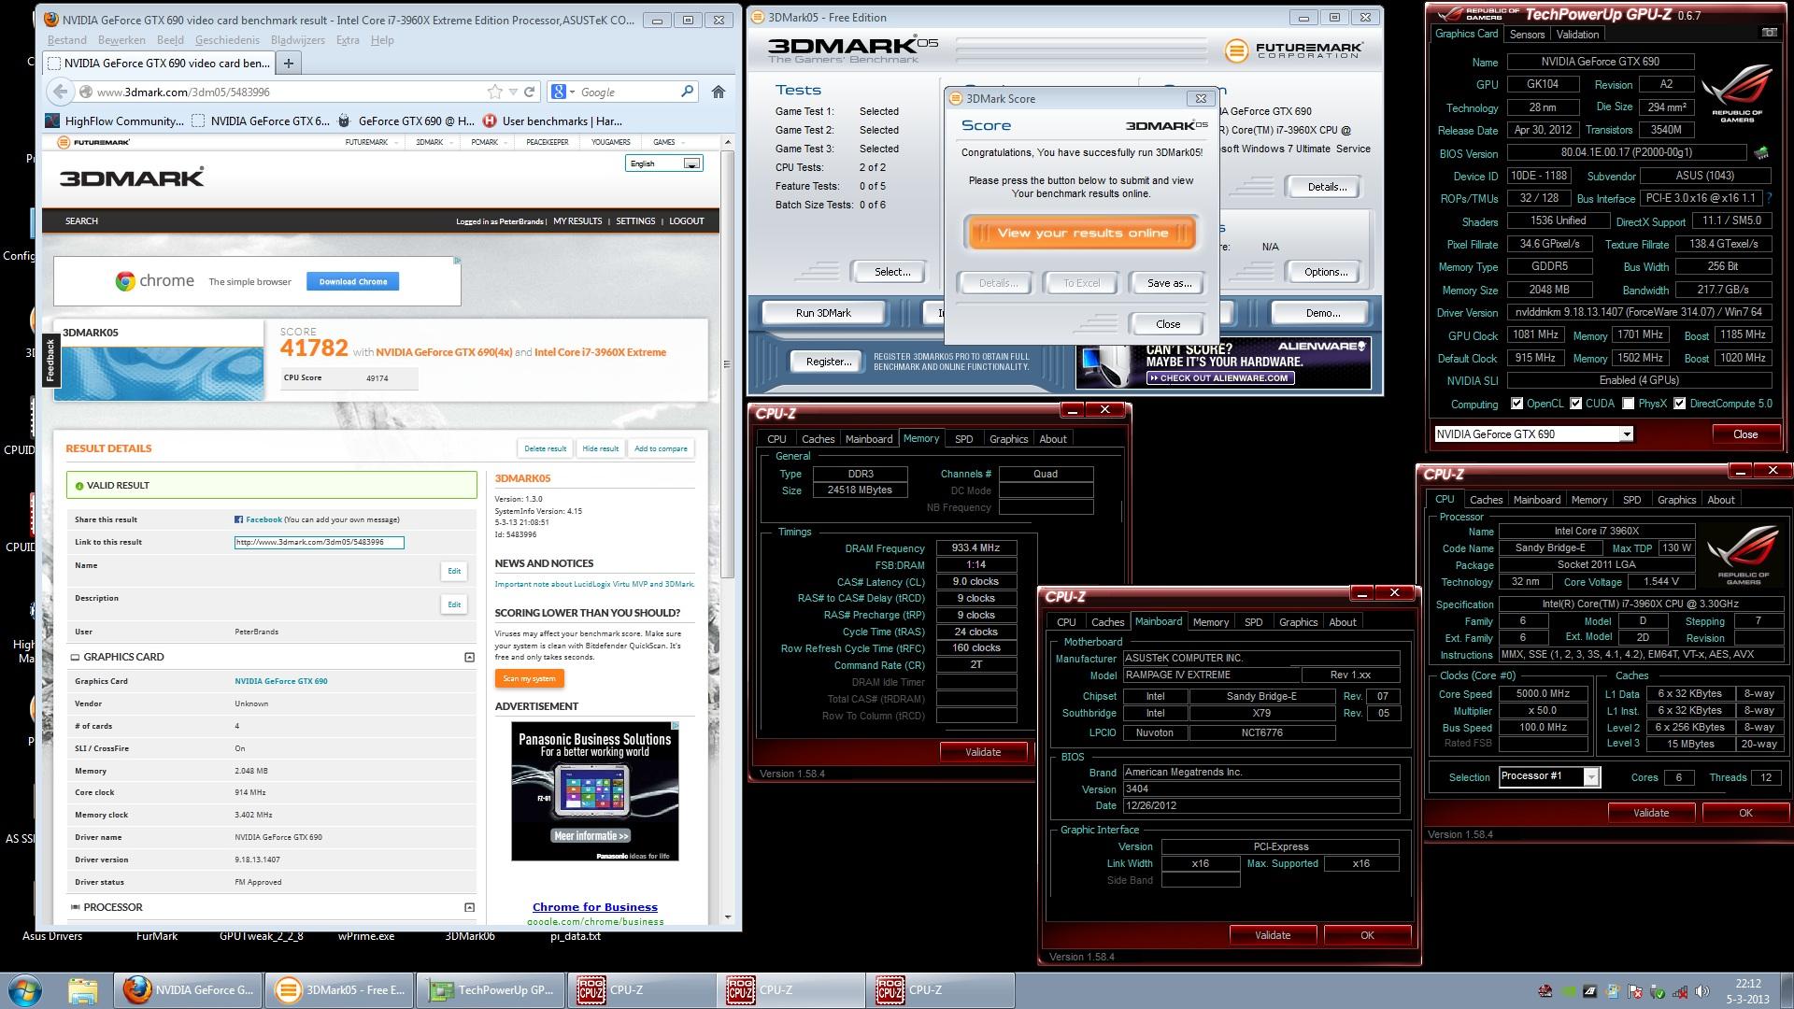Toggle the DirectCompute 5.0 checkbox
This screenshot has width=1794, height=1009.
click(1680, 404)
